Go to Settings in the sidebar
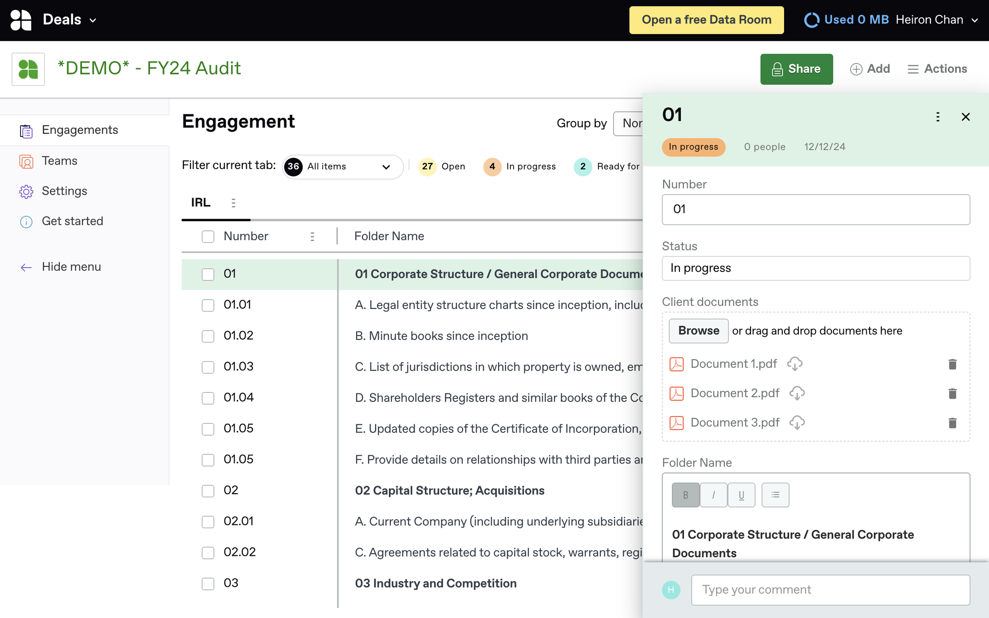 coord(64,191)
